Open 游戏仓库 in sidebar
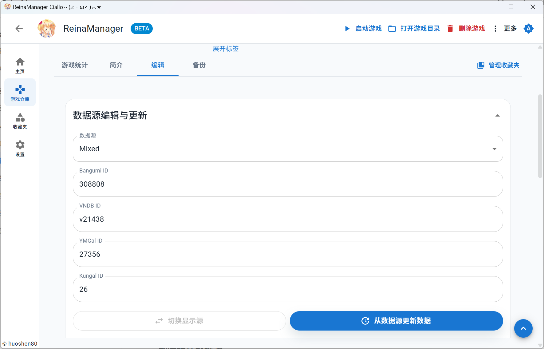Screen dimensions: 544x349 click(20, 93)
